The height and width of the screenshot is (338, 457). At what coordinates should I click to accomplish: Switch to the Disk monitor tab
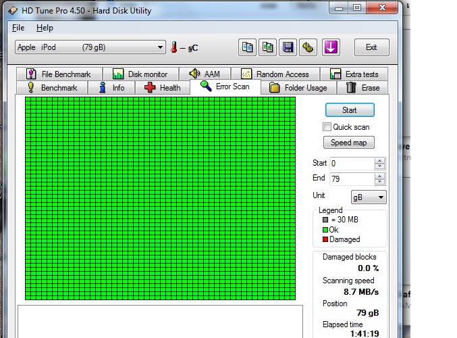tap(141, 74)
